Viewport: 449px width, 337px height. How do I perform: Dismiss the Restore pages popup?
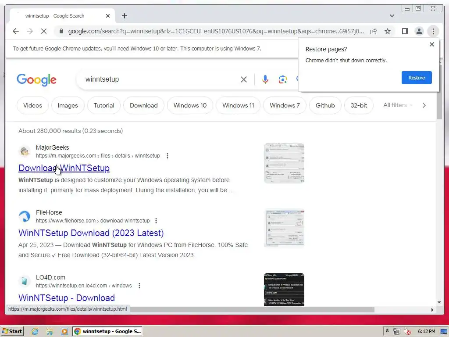(432, 44)
